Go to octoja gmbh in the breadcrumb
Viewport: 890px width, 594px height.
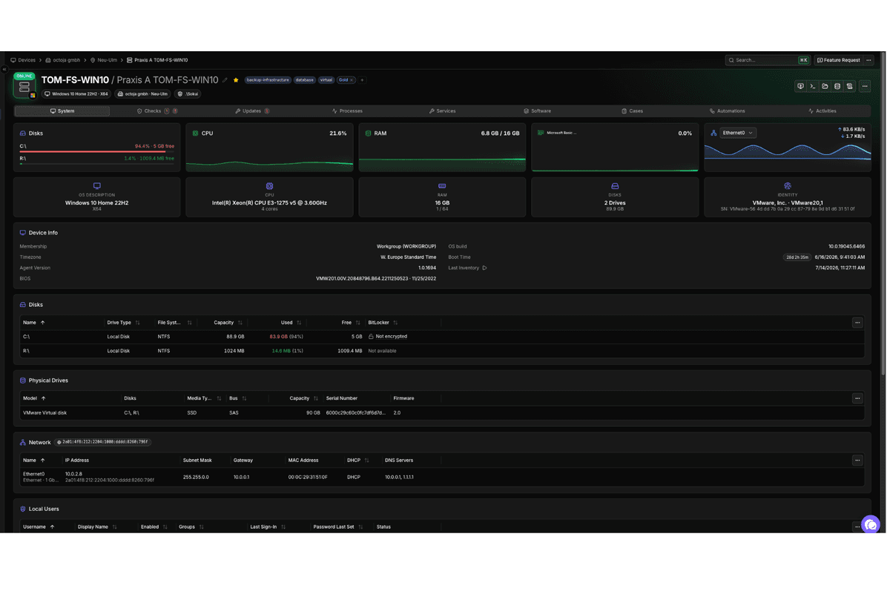(x=63, y=60)
